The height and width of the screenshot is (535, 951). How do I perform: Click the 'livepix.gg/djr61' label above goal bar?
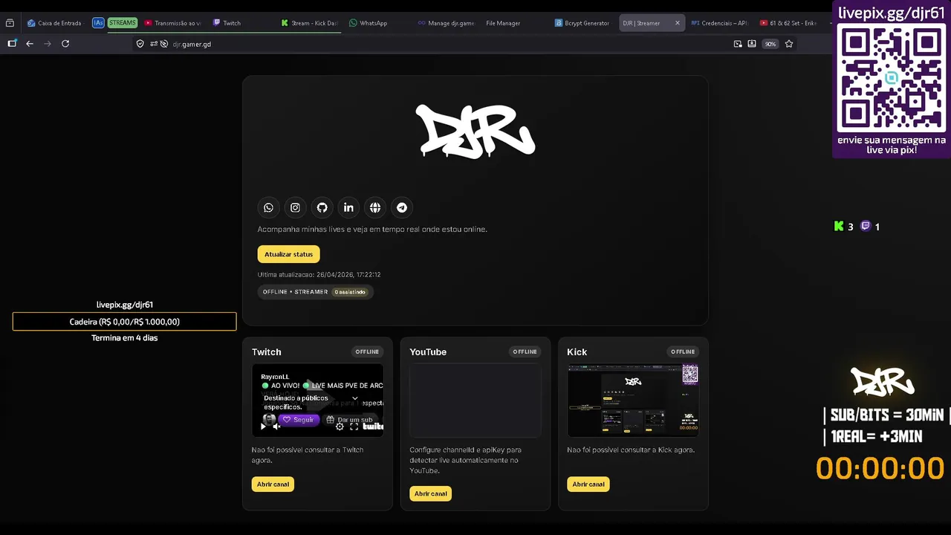pos(125,305)
